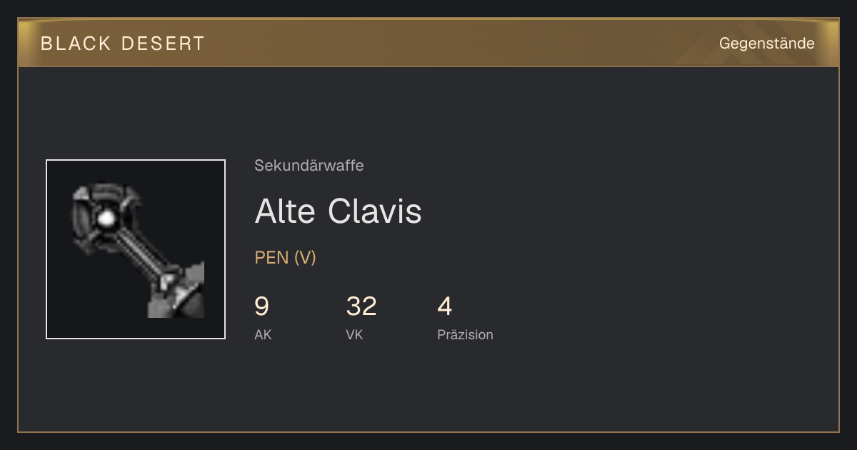Click the VK value 32

tap(361, 306)
